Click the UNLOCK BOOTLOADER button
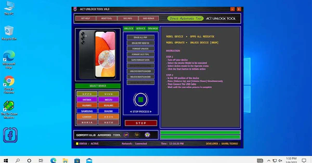Screen dimensions: 312x163 click(141, 71)
